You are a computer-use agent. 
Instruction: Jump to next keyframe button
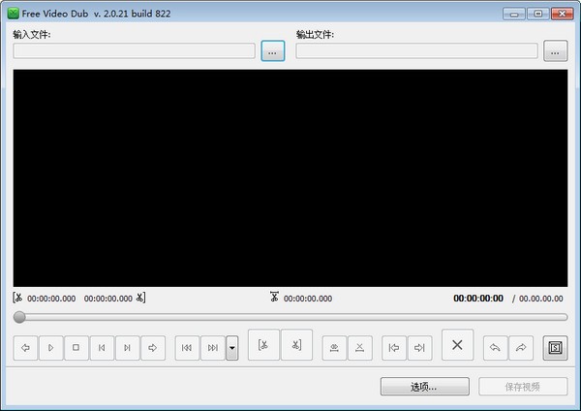point(213,348)
